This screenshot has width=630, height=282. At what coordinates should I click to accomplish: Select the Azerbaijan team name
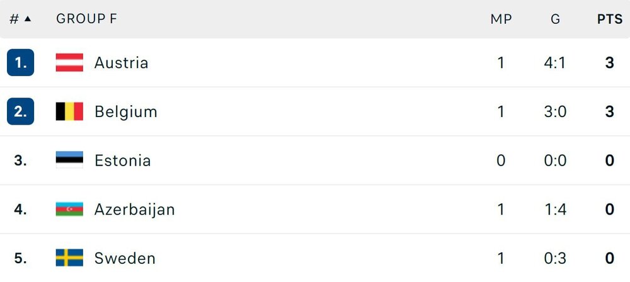coord(134,209)
